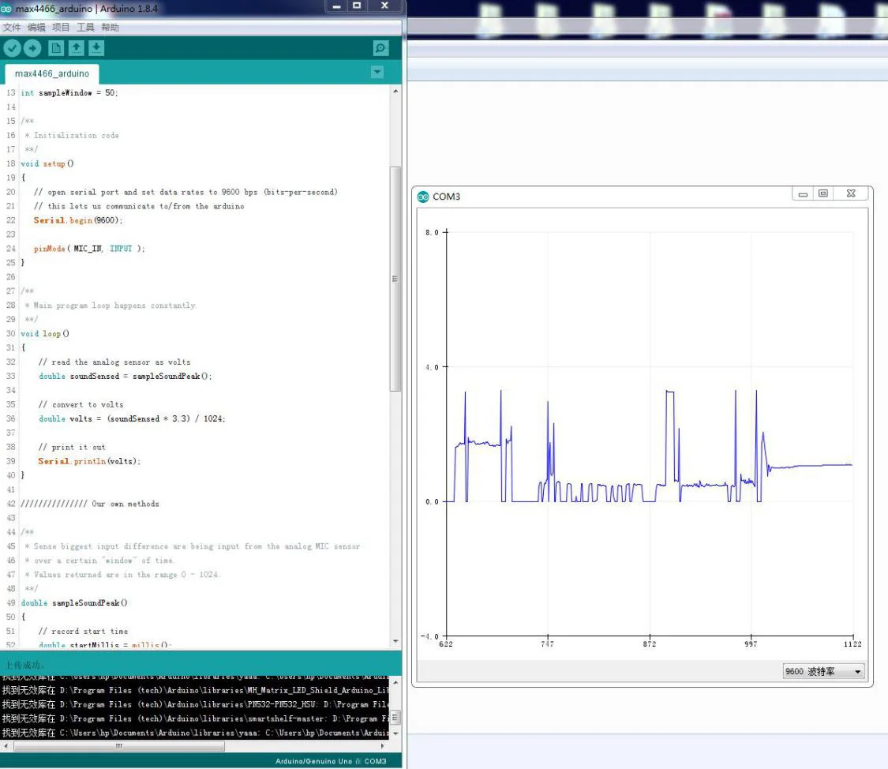This screenshot has height=769, width=888.
Task: Open the 文件 menu
Action: tap(12, 28)
